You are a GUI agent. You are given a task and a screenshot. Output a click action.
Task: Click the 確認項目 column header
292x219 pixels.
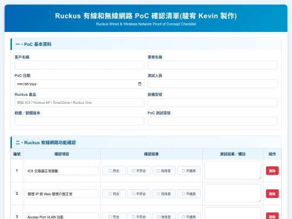click(62, 154)
